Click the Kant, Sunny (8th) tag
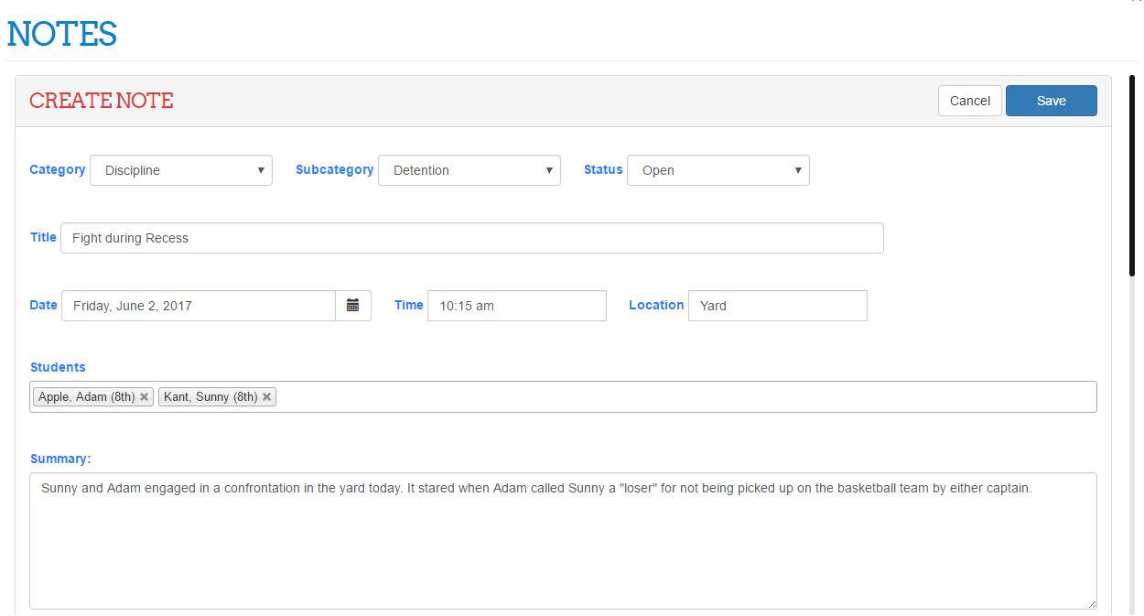This screenshot has height=616, width=1144. [x=210, y=397]
